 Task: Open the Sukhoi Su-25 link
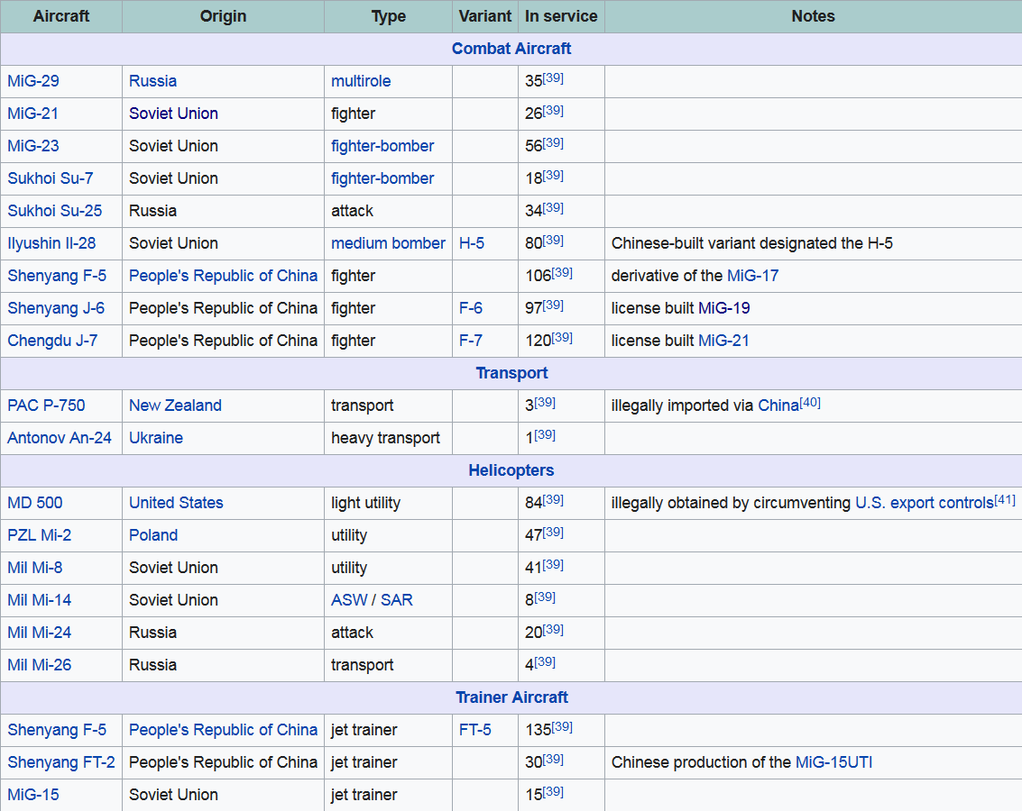(x=55, y=211)
